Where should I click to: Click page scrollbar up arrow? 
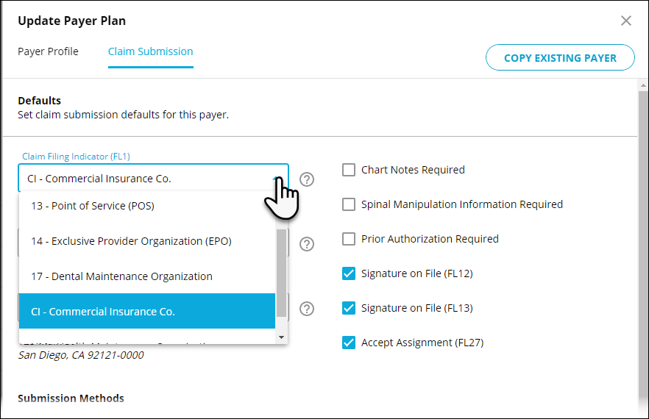point(643,85)
